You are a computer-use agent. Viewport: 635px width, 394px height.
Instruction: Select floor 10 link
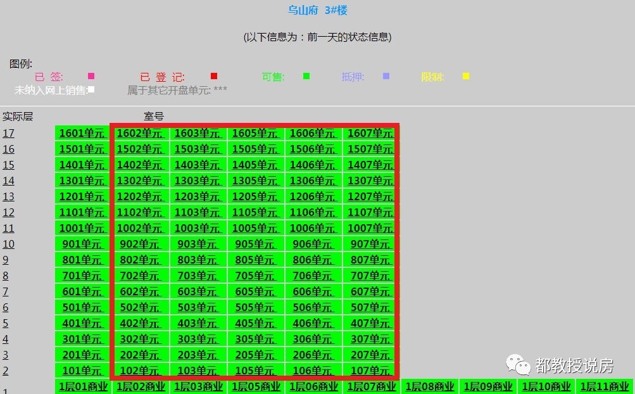tap(8, 244)
